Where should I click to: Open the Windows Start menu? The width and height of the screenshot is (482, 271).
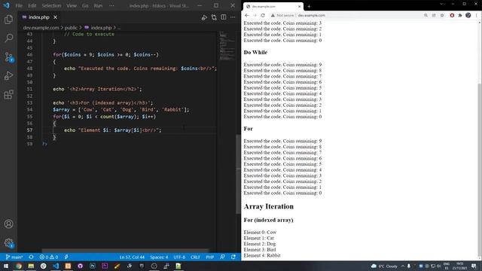(6, 266)
